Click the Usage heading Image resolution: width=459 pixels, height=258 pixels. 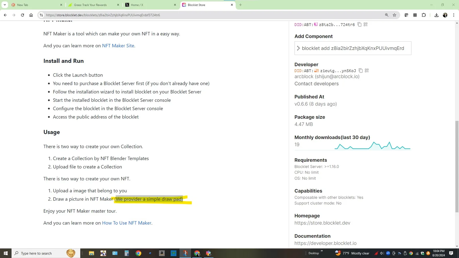point(52,132)
